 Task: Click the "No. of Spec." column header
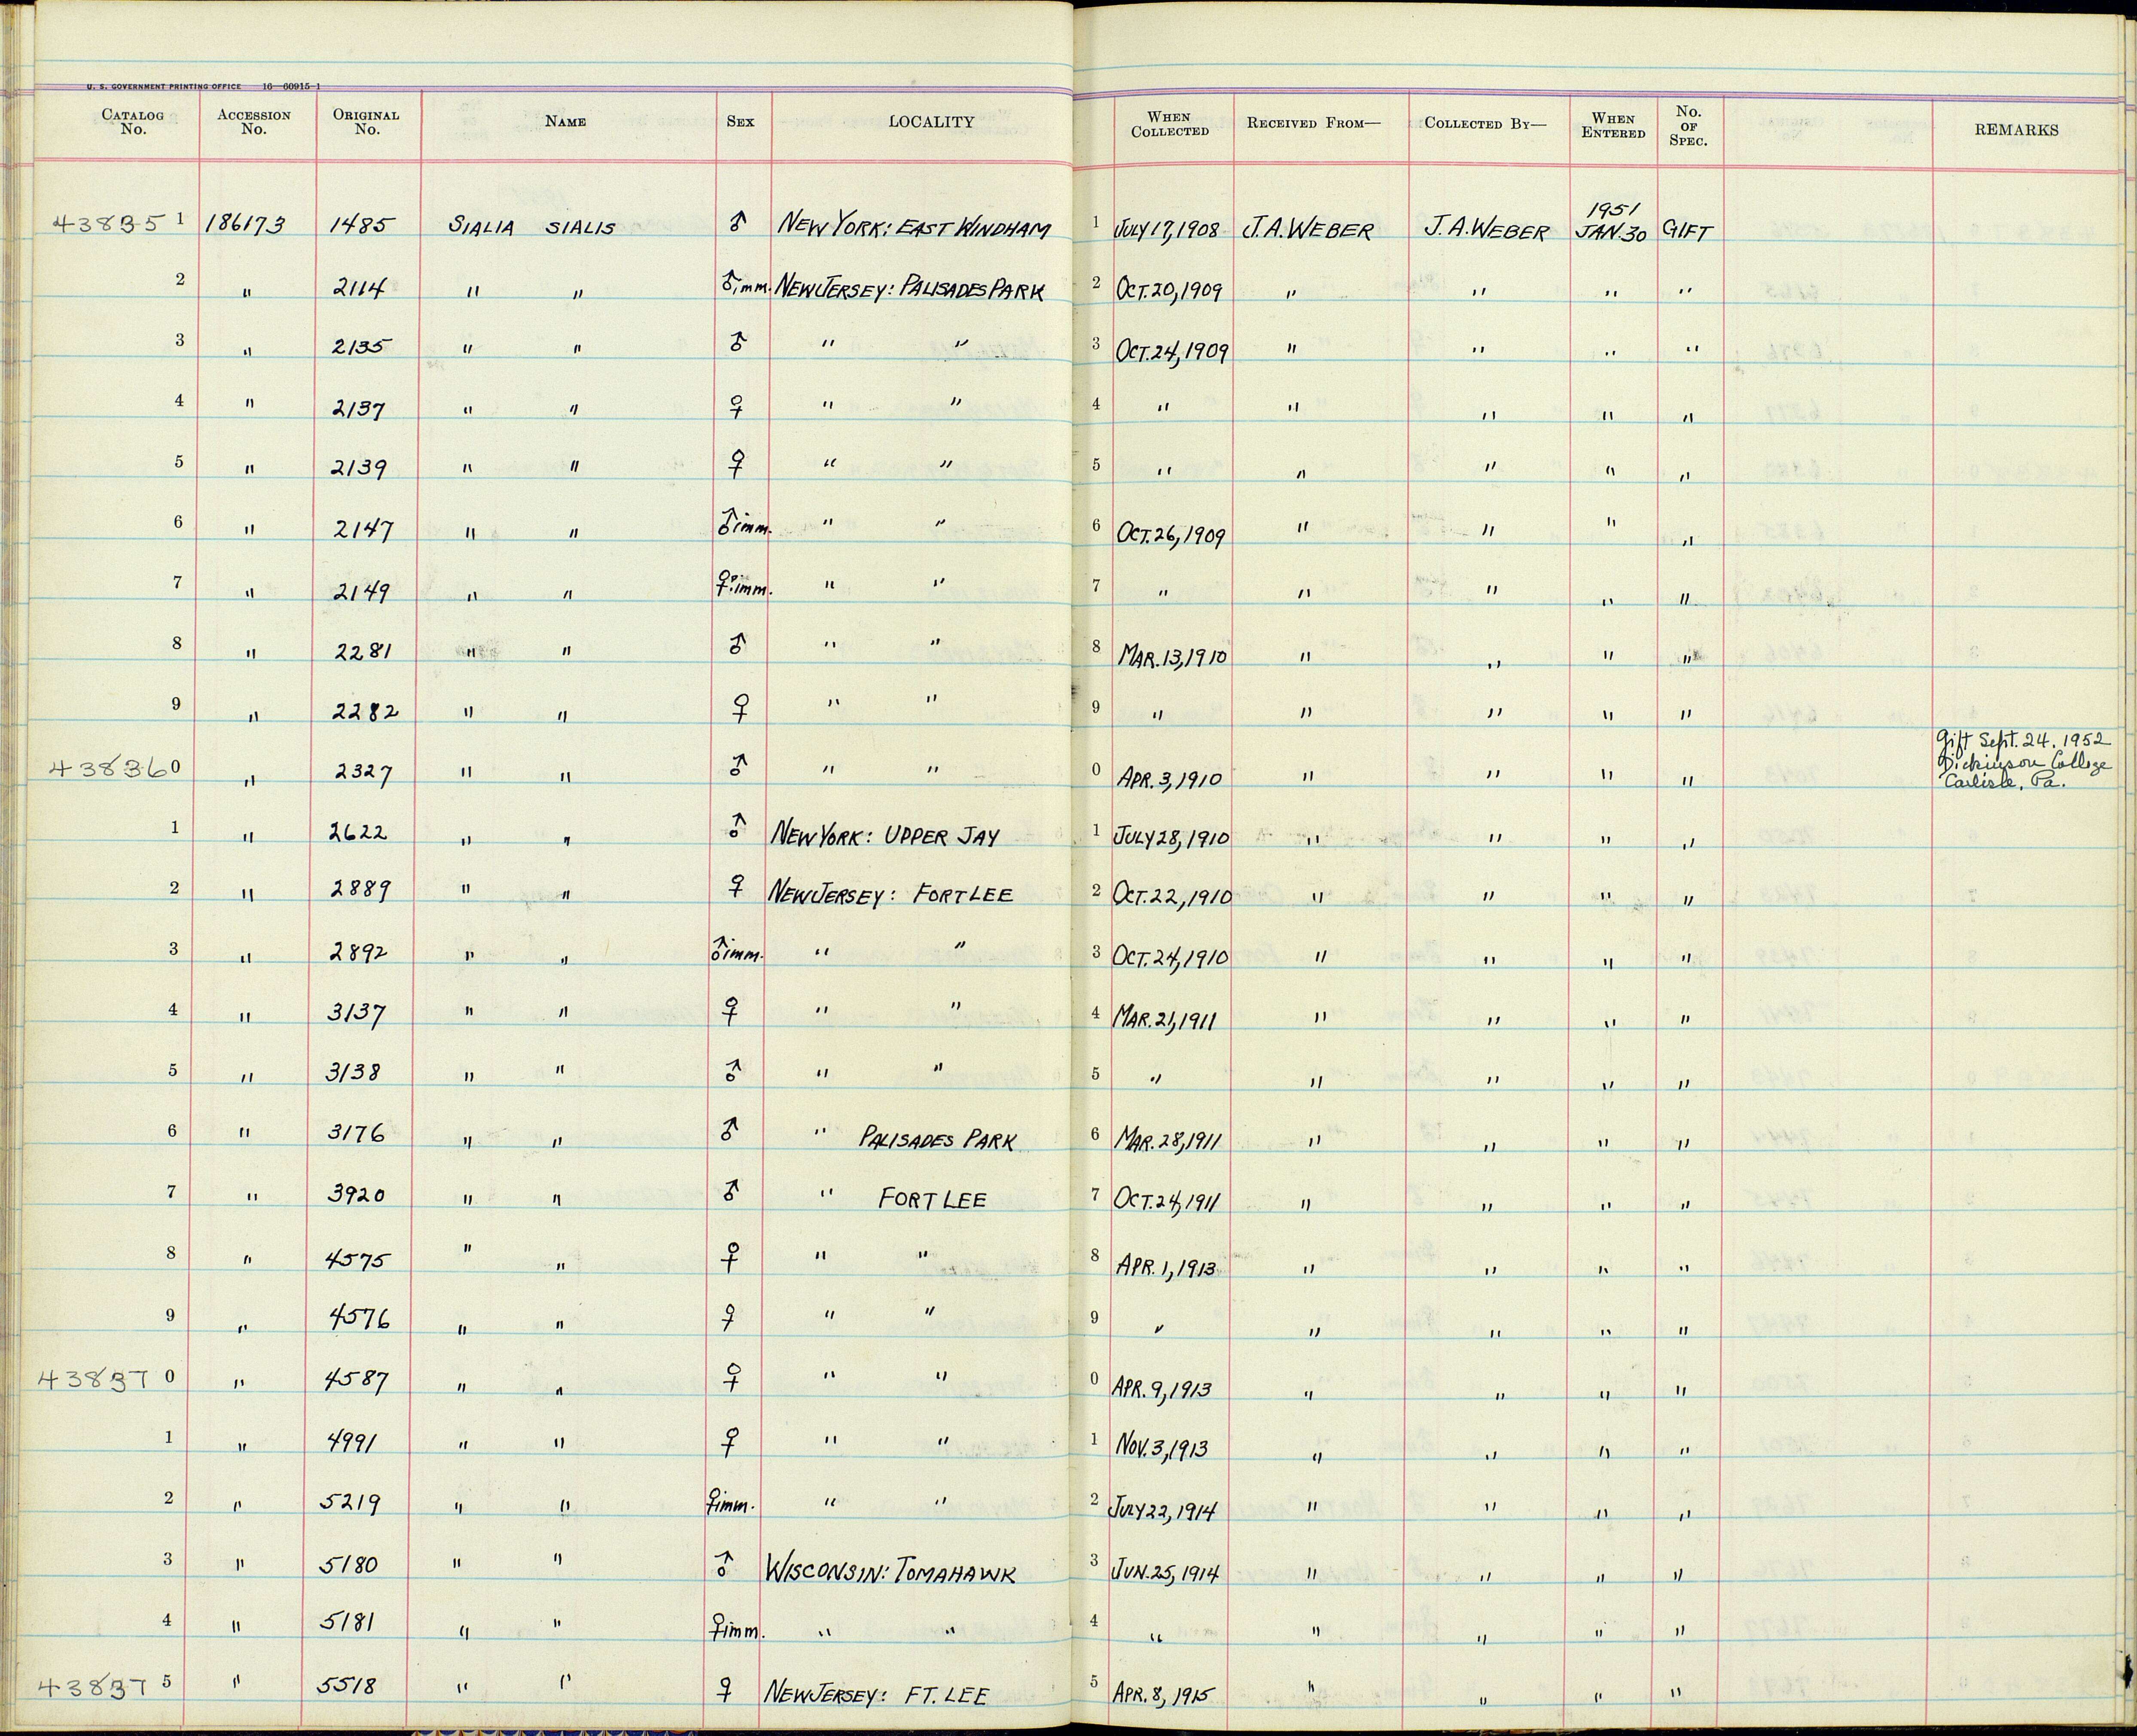1689,126
